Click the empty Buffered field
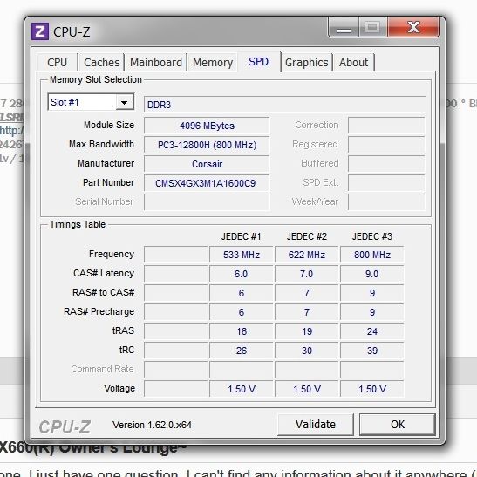 pyautogui.click(x=386, y=164)
